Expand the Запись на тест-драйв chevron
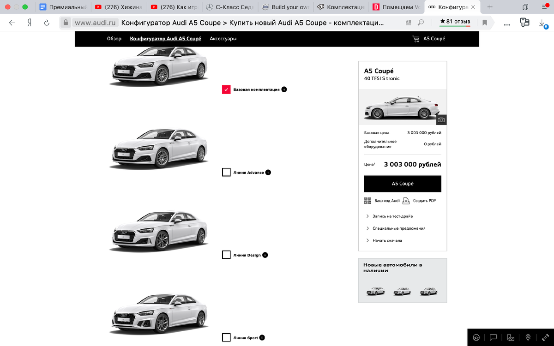554x346 pixels. click(x=367, y=216)
